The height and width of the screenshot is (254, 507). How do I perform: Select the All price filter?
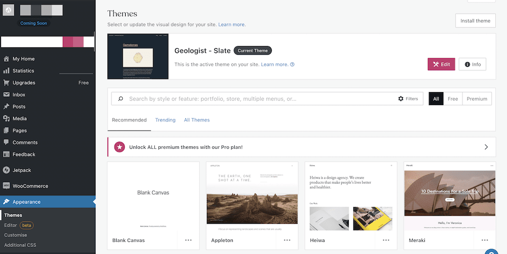coord(436,99)
